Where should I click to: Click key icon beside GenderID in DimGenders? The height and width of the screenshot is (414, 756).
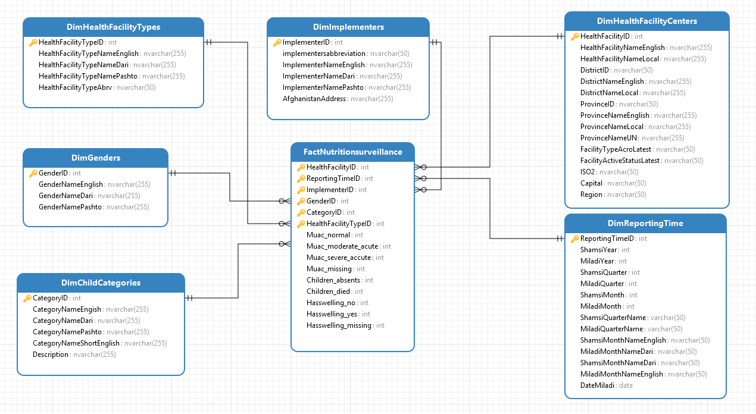click(33, 174)
